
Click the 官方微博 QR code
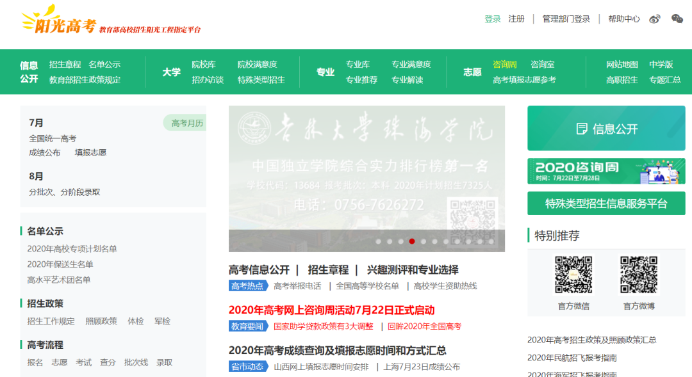click(x=639, y=275)
